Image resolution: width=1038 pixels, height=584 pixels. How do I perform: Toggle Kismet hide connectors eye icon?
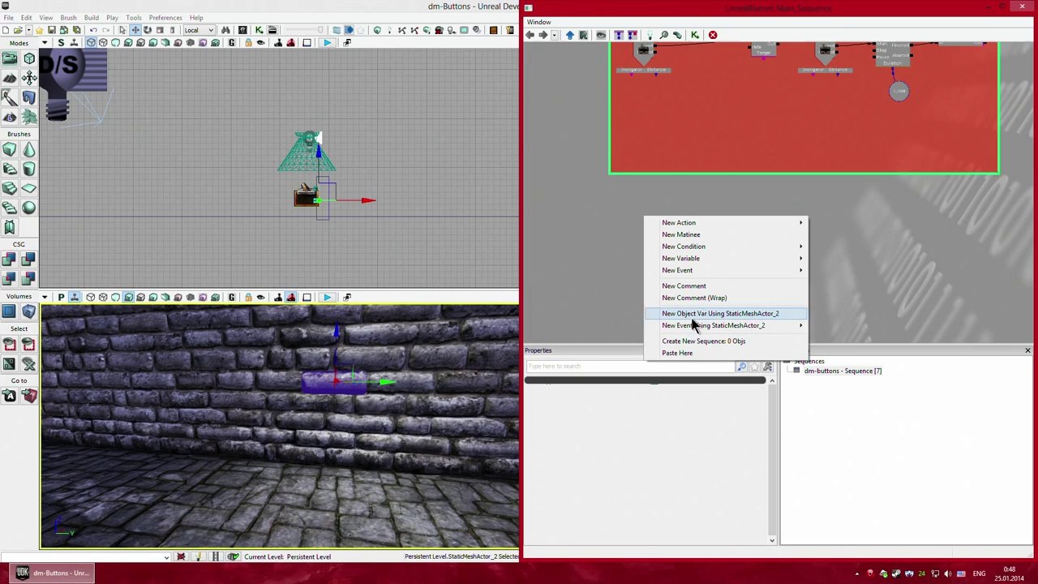[x=601, y=35]
